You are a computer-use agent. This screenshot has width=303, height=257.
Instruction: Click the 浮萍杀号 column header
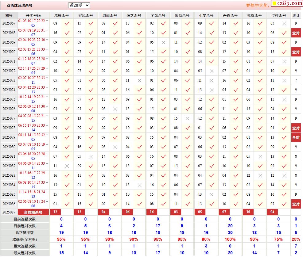click(279, 15)
